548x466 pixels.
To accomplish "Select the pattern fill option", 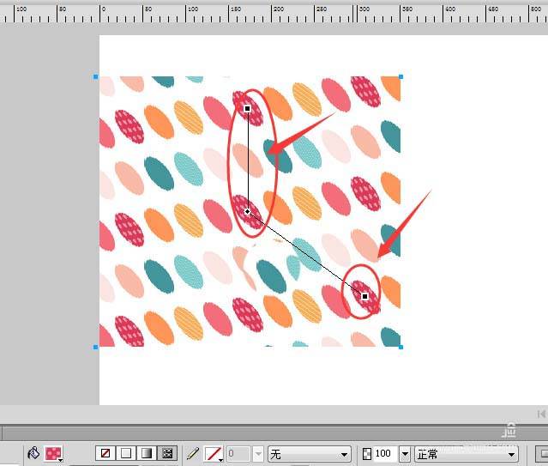I will pos(167,453).
